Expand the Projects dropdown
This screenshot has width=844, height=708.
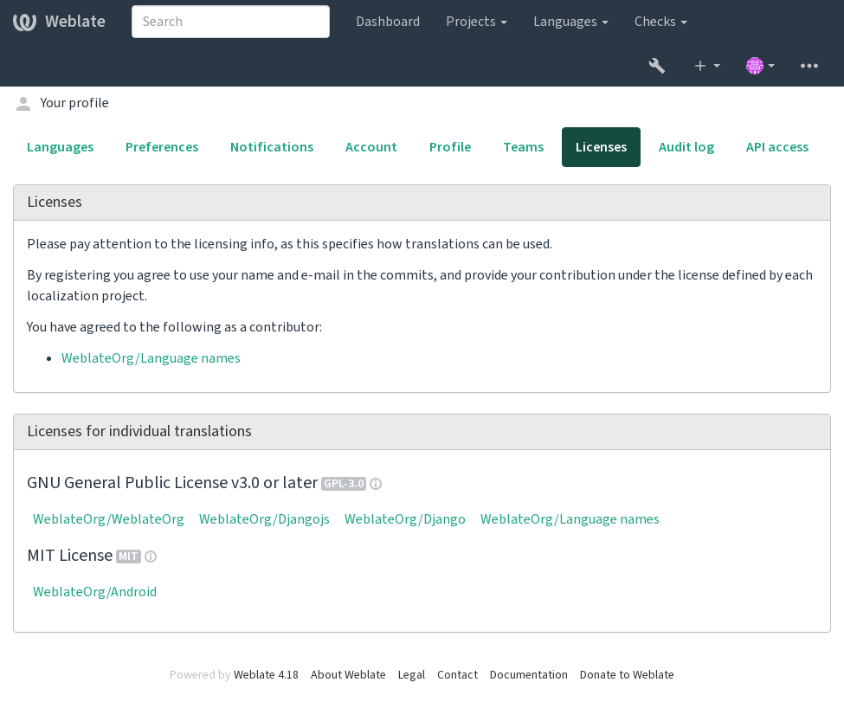point(476,22)
